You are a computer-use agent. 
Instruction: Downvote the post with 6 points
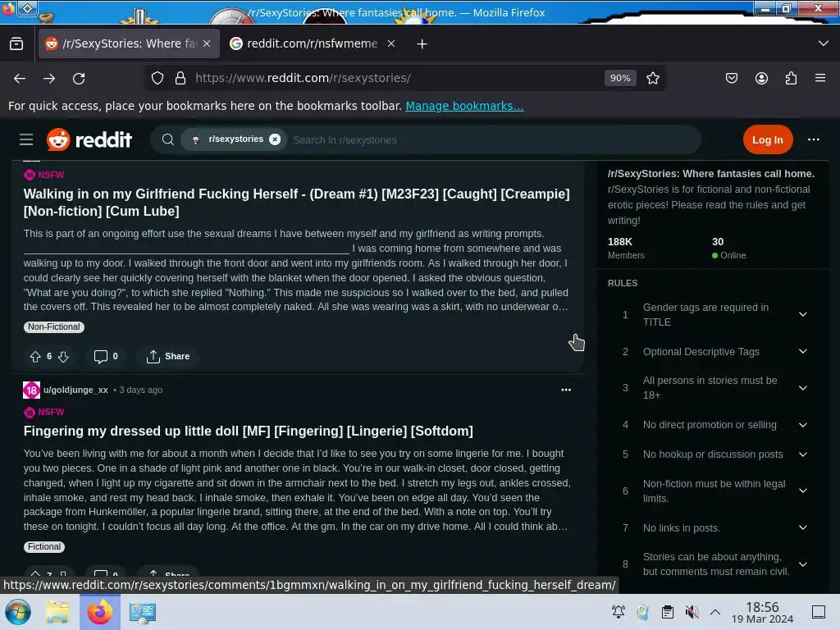click(63, 356)
